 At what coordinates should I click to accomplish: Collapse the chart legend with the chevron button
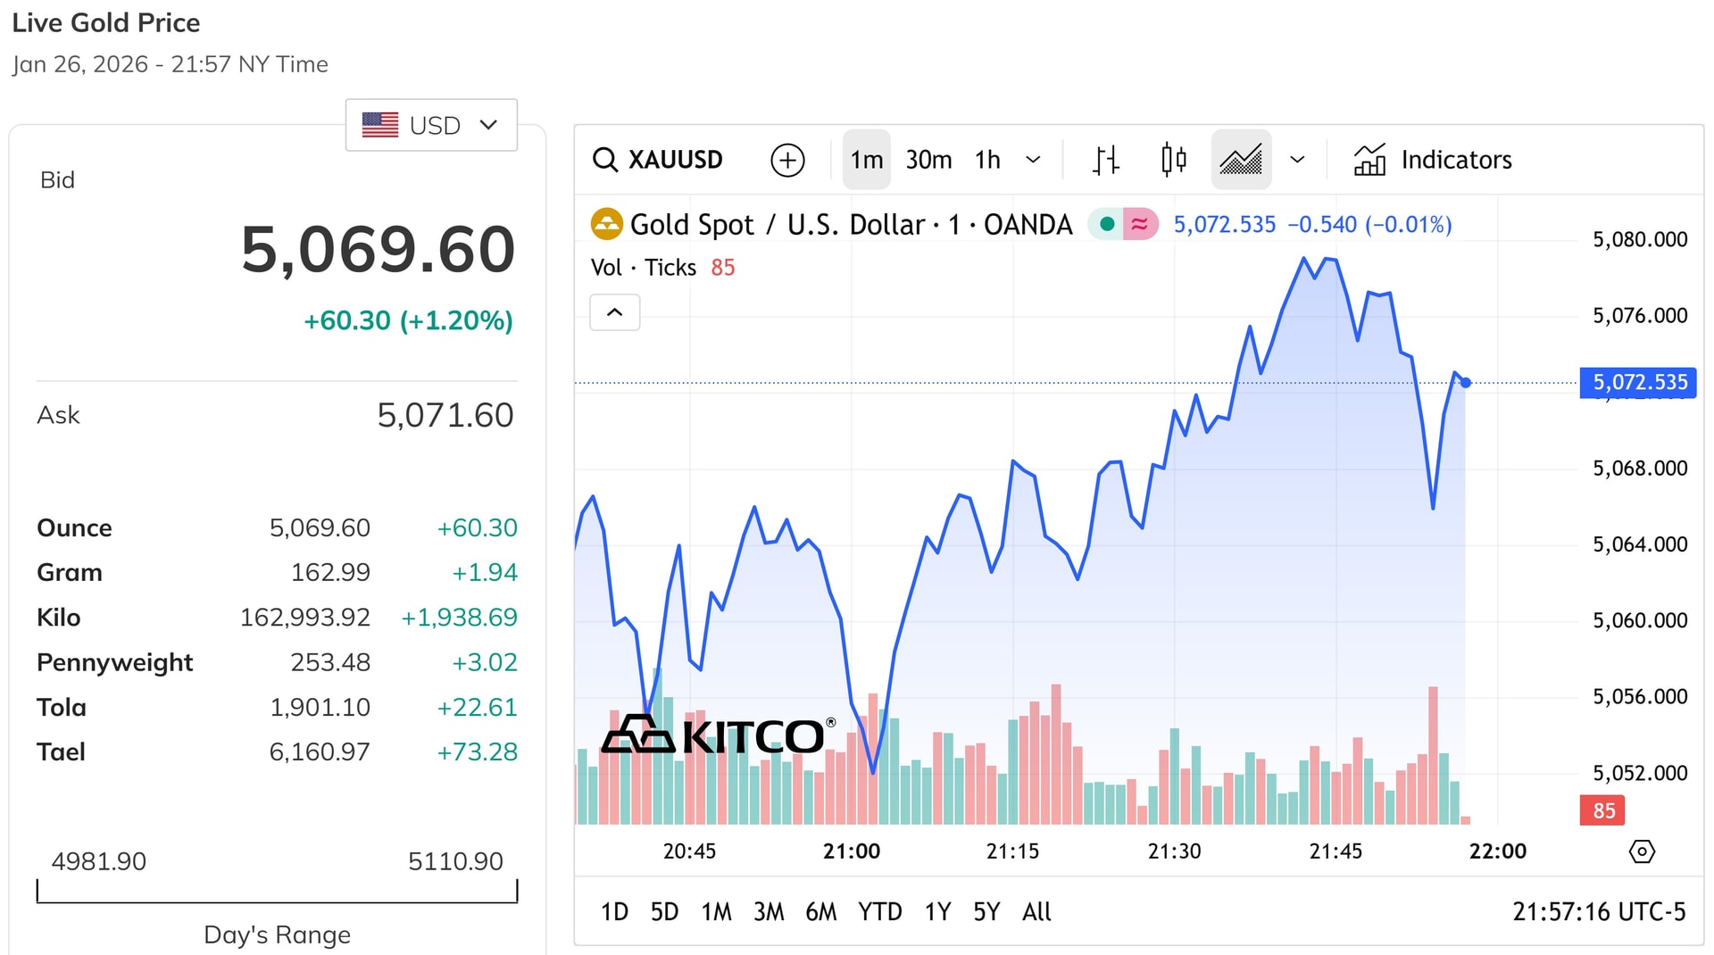coord(614,312)
